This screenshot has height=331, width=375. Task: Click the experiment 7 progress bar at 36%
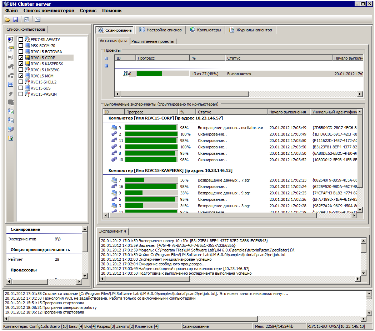pos(151,180)
